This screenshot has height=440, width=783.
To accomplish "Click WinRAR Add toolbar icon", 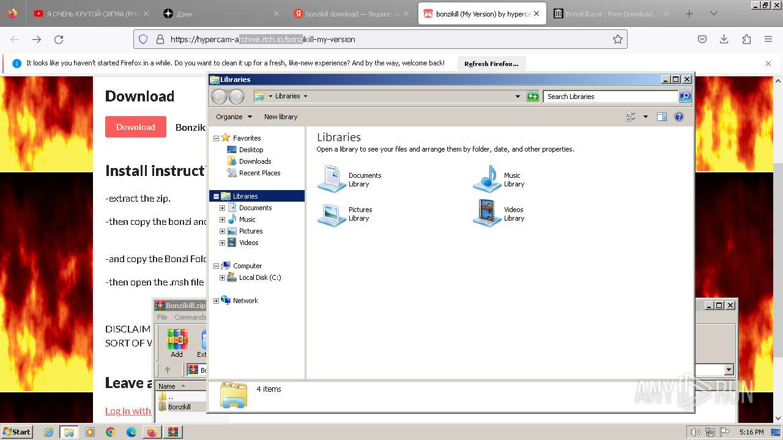I will [x=177, y=344].
